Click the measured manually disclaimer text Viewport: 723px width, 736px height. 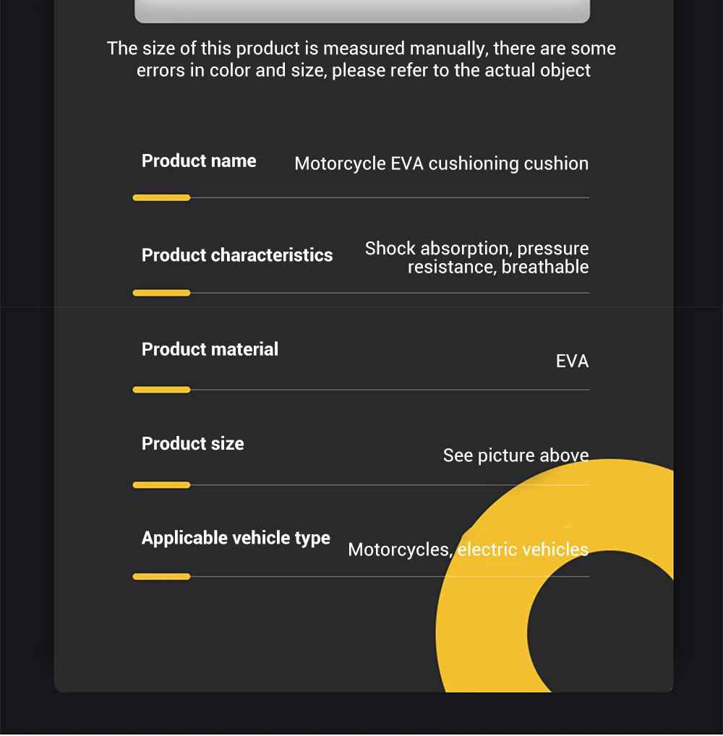[361, 59]
